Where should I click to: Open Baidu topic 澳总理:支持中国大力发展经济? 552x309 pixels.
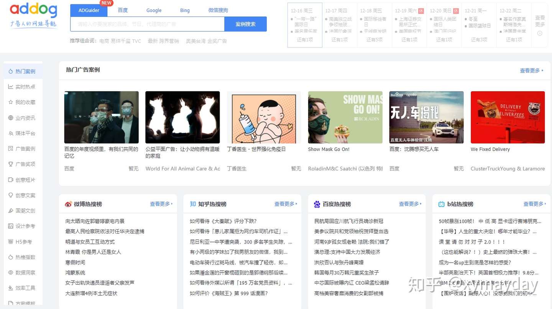click(347, 252)
